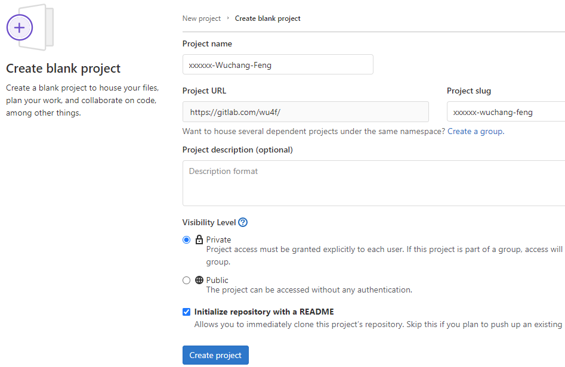Focus the Project slug input field
Viewport: 565px width, 367px height.
[x=506, y=111]
